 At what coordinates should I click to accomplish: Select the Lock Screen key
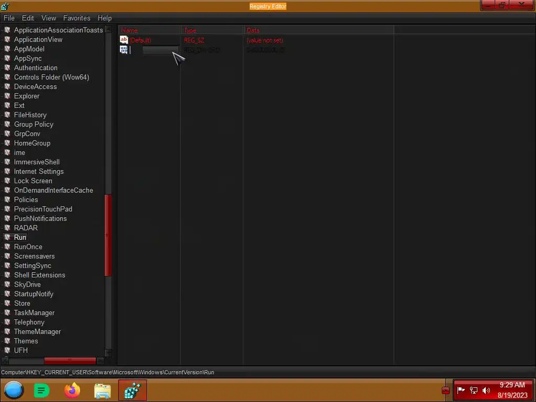[33, 181]
